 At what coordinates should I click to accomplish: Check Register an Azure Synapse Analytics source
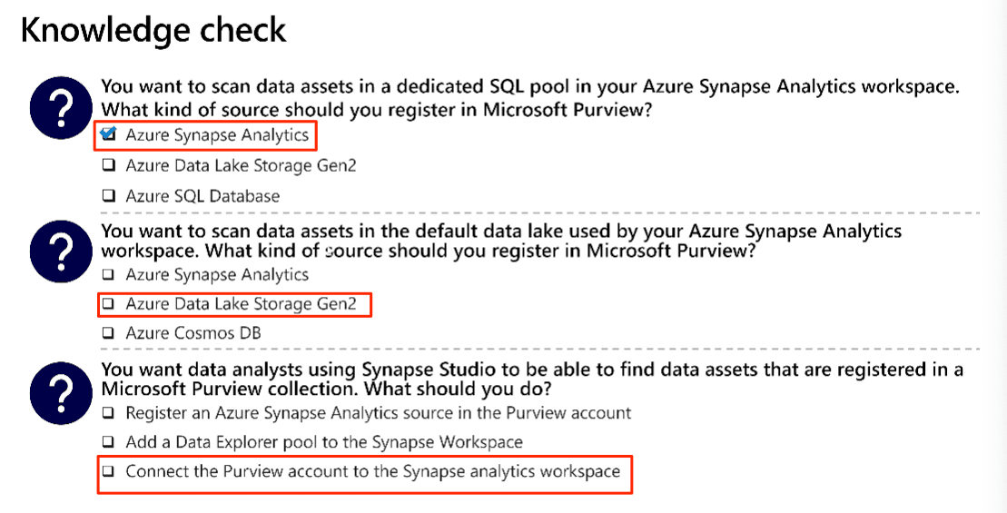109,413
